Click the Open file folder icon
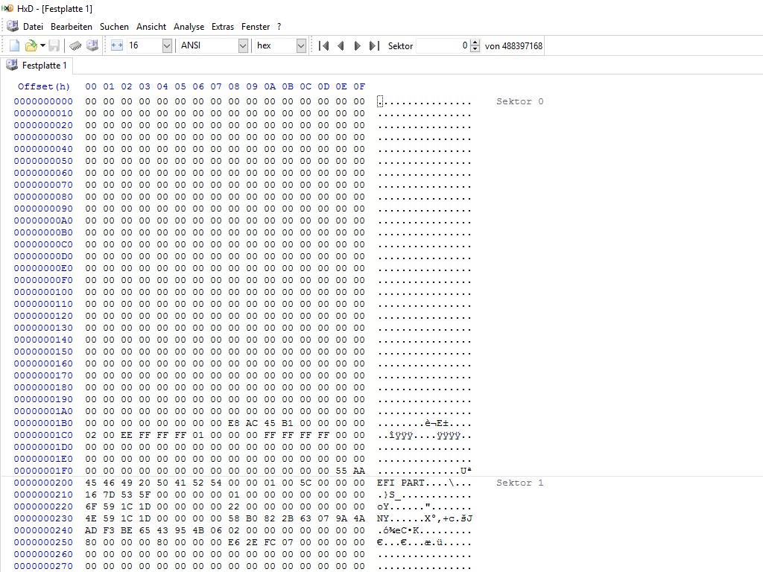The image size is (763, 572). (31, 45)
